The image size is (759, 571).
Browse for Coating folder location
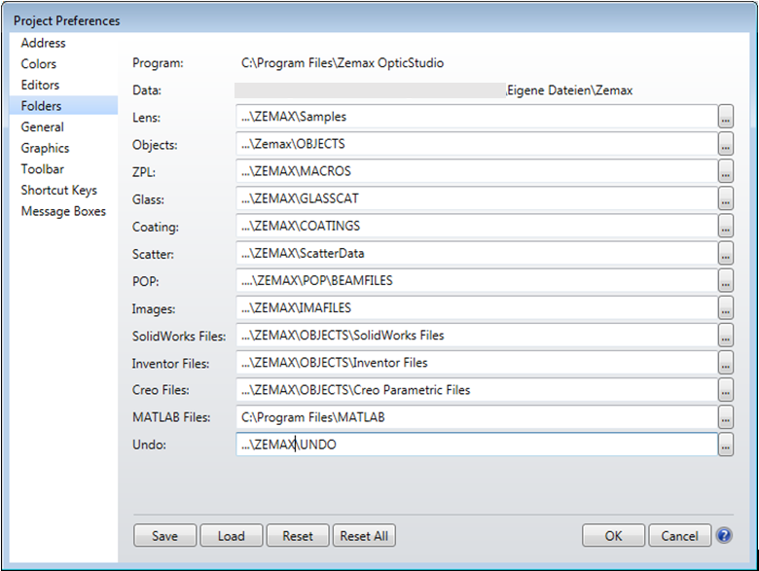click(x=726, y=226)
